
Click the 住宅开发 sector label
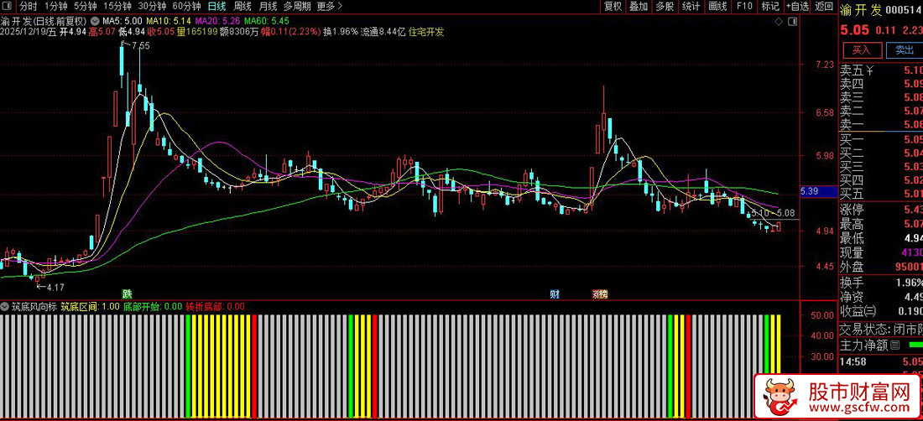tap(425, 32)
